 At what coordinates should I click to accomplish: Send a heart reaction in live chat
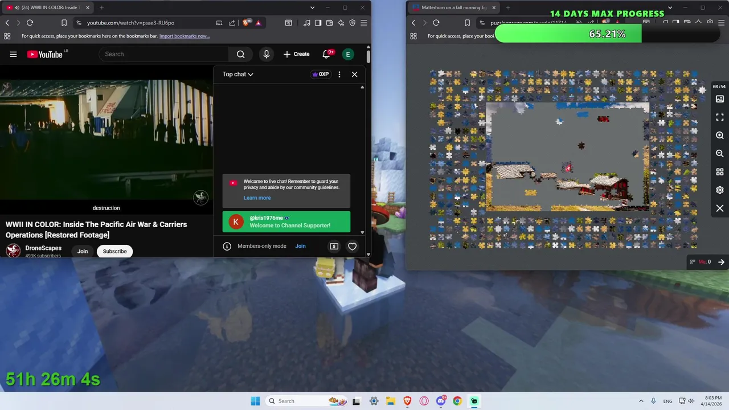click(353, 246)
